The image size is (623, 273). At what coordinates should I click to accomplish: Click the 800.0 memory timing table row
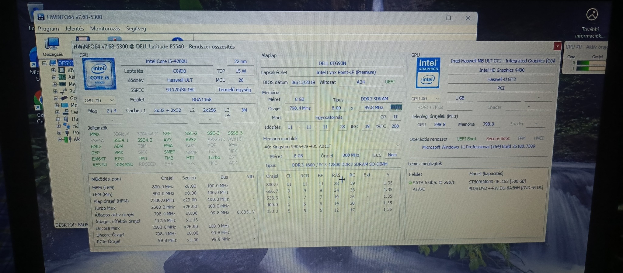tap(329, 184)
